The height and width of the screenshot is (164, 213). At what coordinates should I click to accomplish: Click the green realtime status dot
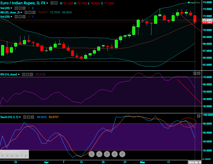click(x=189, y=3)
